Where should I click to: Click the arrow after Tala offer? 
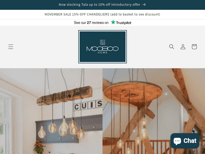[144, 5]
